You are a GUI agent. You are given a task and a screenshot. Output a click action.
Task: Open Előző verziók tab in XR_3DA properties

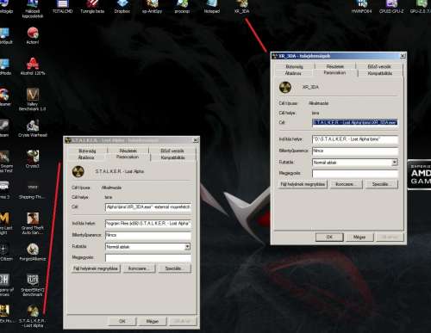(x=379, y=66)
